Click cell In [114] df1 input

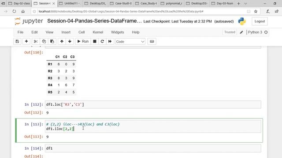coord(153,148)
